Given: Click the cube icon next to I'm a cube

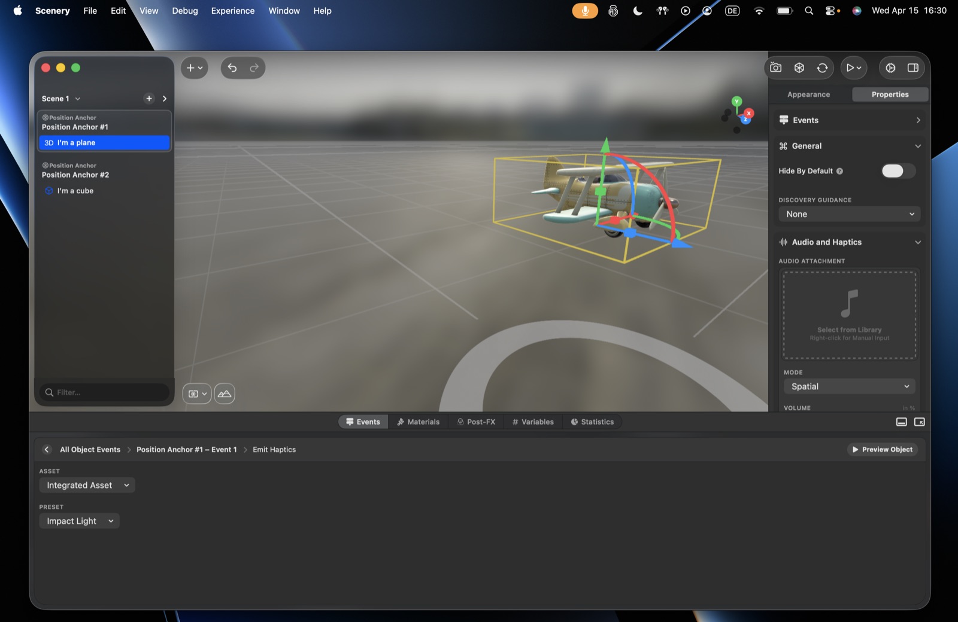Looking at the screenshot, I should click(49, 191).
